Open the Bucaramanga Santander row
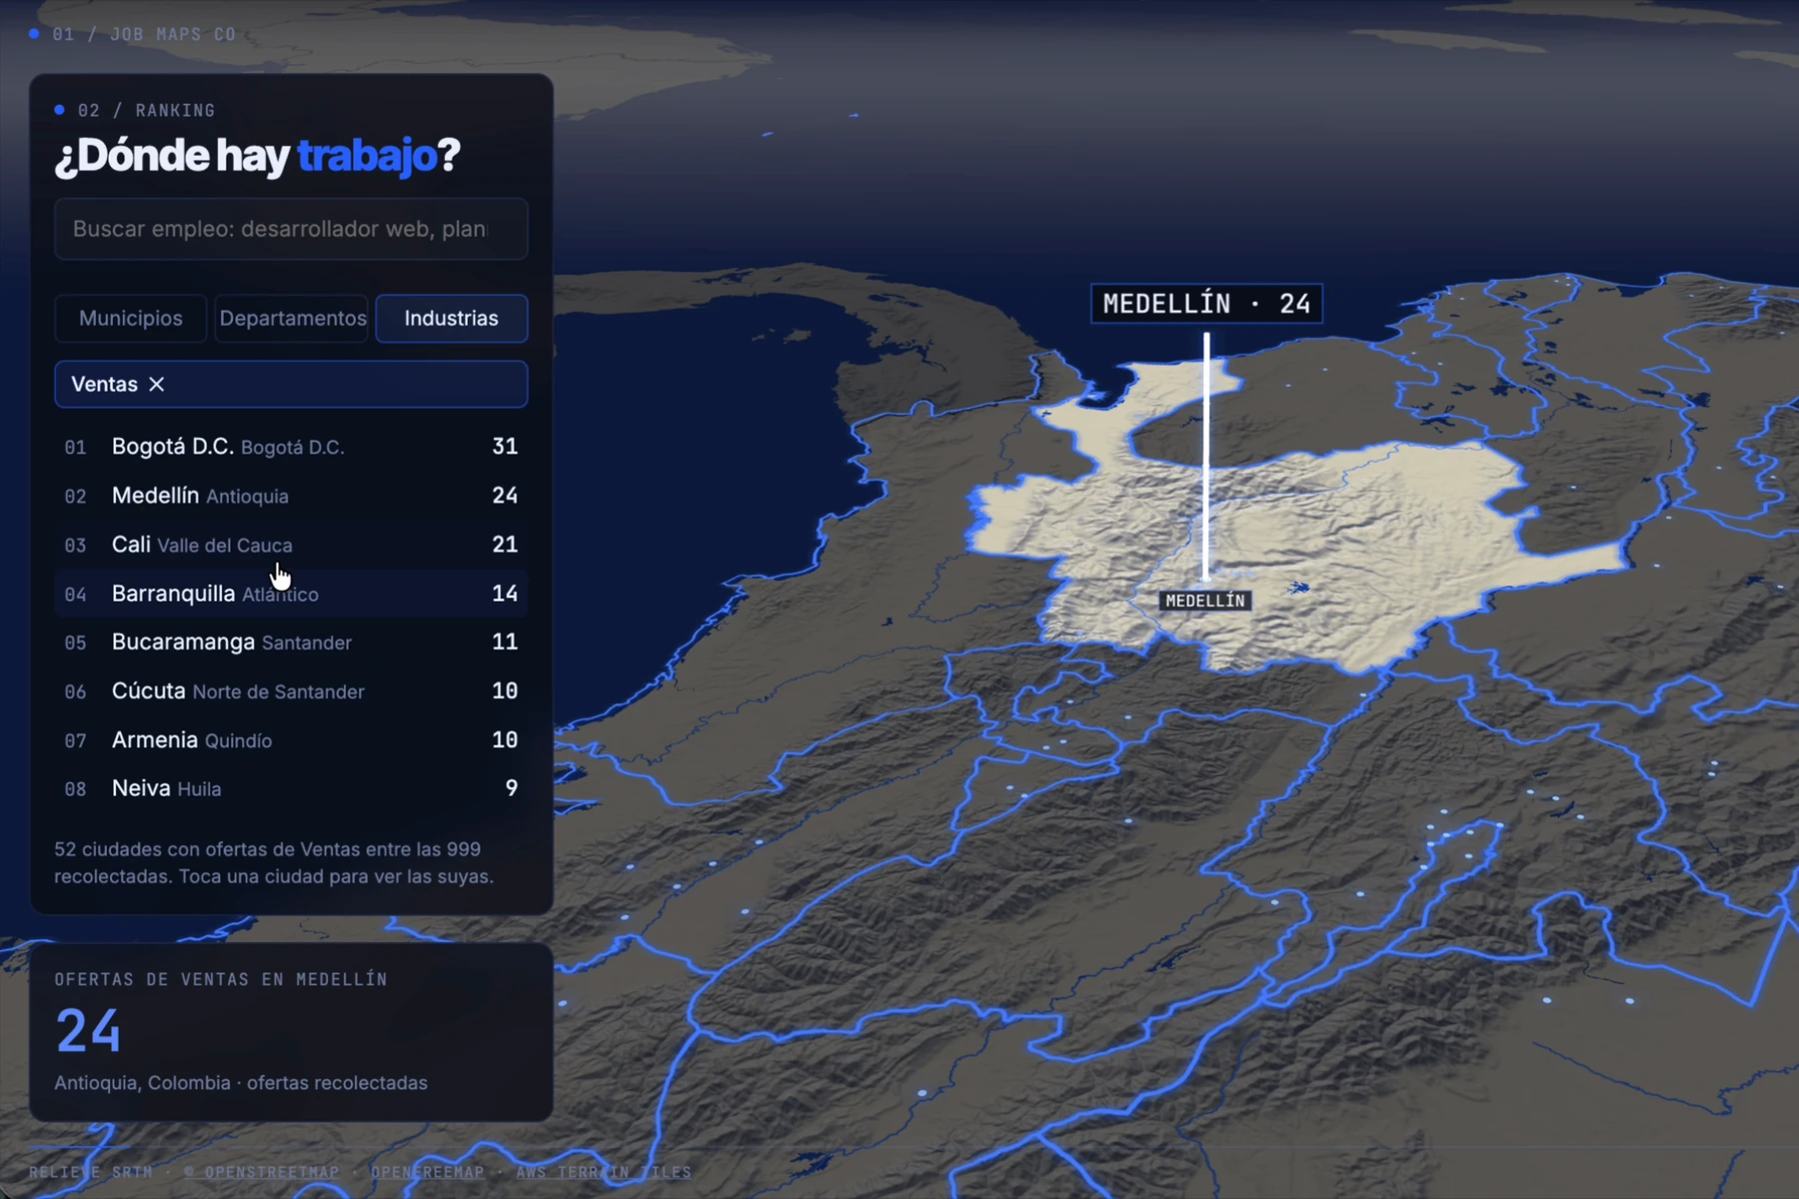Viewport: 1799px width, 1199px height. (291, 642)
